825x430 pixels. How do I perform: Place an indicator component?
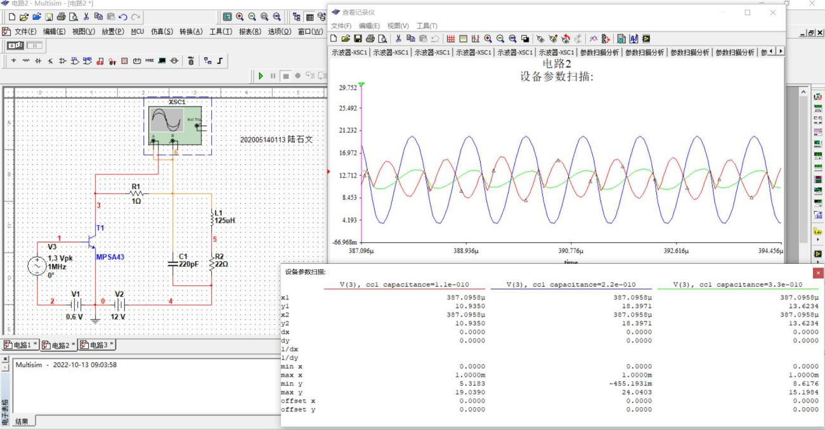(124, 60)
